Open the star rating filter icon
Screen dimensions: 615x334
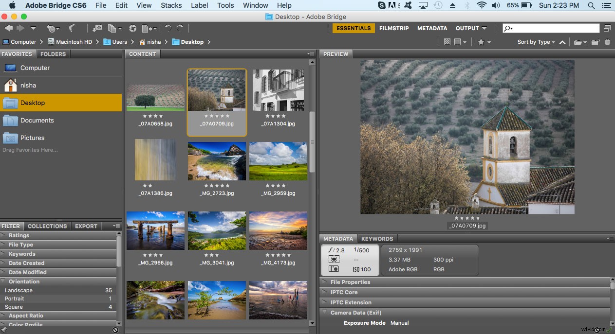pos(482,42)
